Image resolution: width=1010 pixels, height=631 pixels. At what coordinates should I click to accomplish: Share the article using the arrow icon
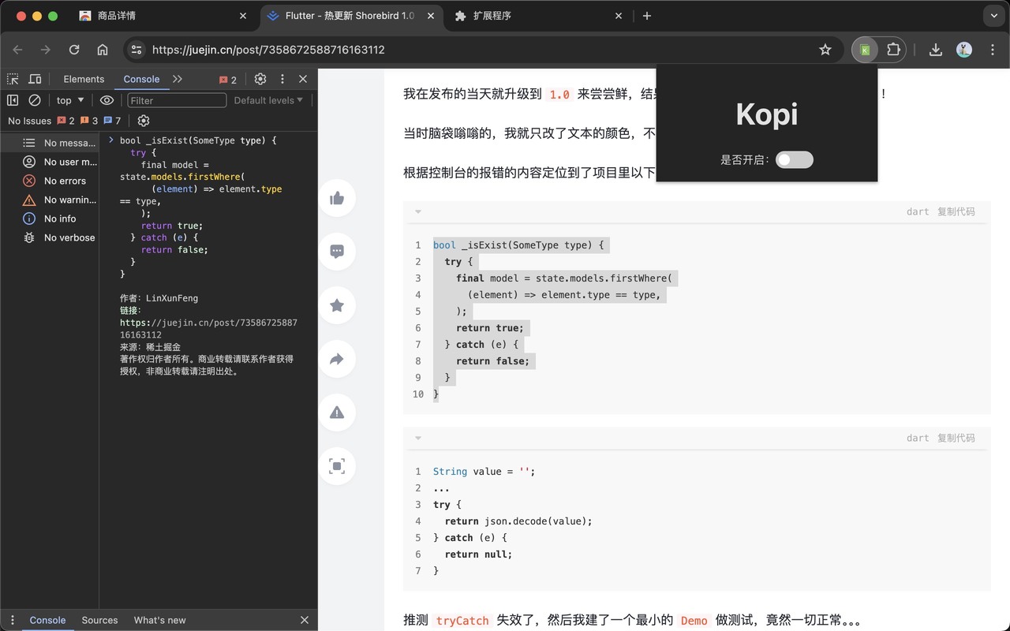[x=337, y=359]
